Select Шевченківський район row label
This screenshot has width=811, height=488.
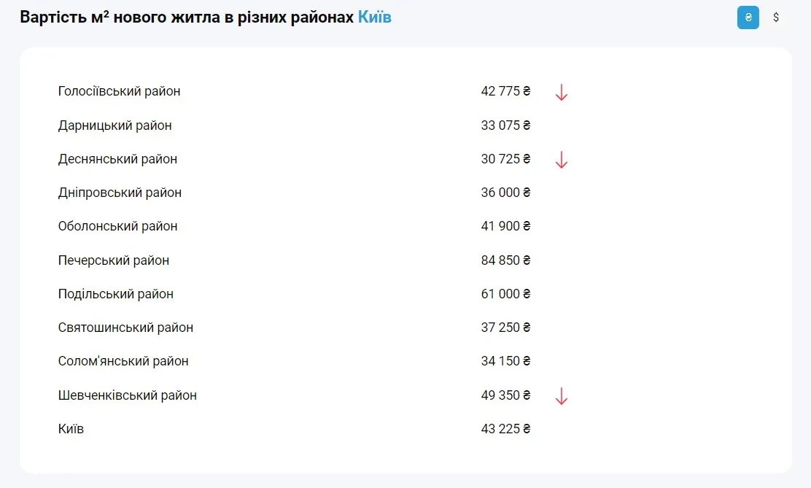coord(128,395)
